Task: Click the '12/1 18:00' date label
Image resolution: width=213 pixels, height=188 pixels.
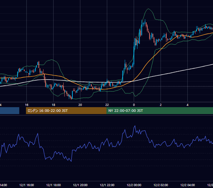Action: (x=54, y=185)
